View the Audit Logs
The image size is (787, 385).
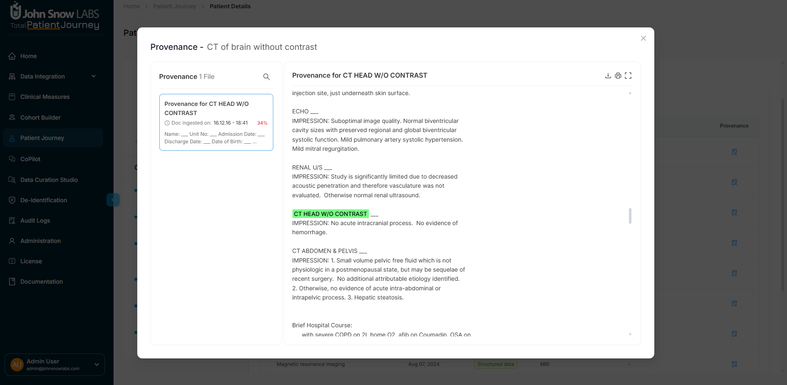tap(35, 221)
